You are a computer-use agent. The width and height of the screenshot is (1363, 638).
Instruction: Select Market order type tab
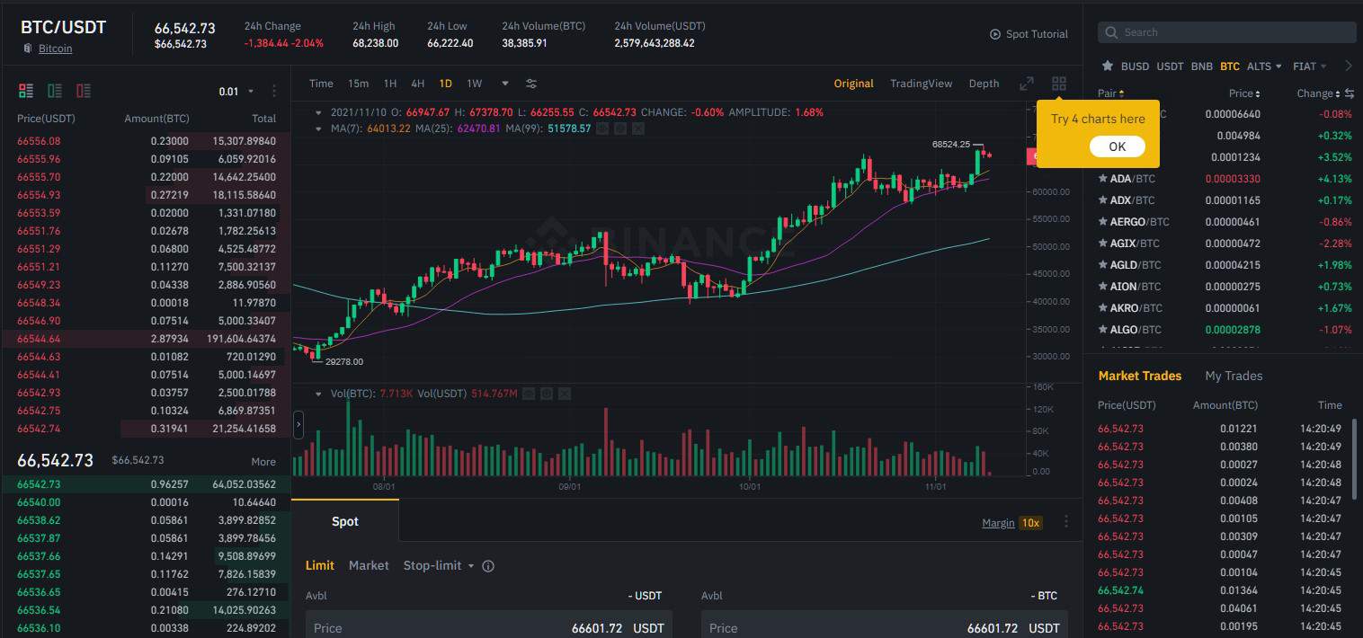click(369, 566)
